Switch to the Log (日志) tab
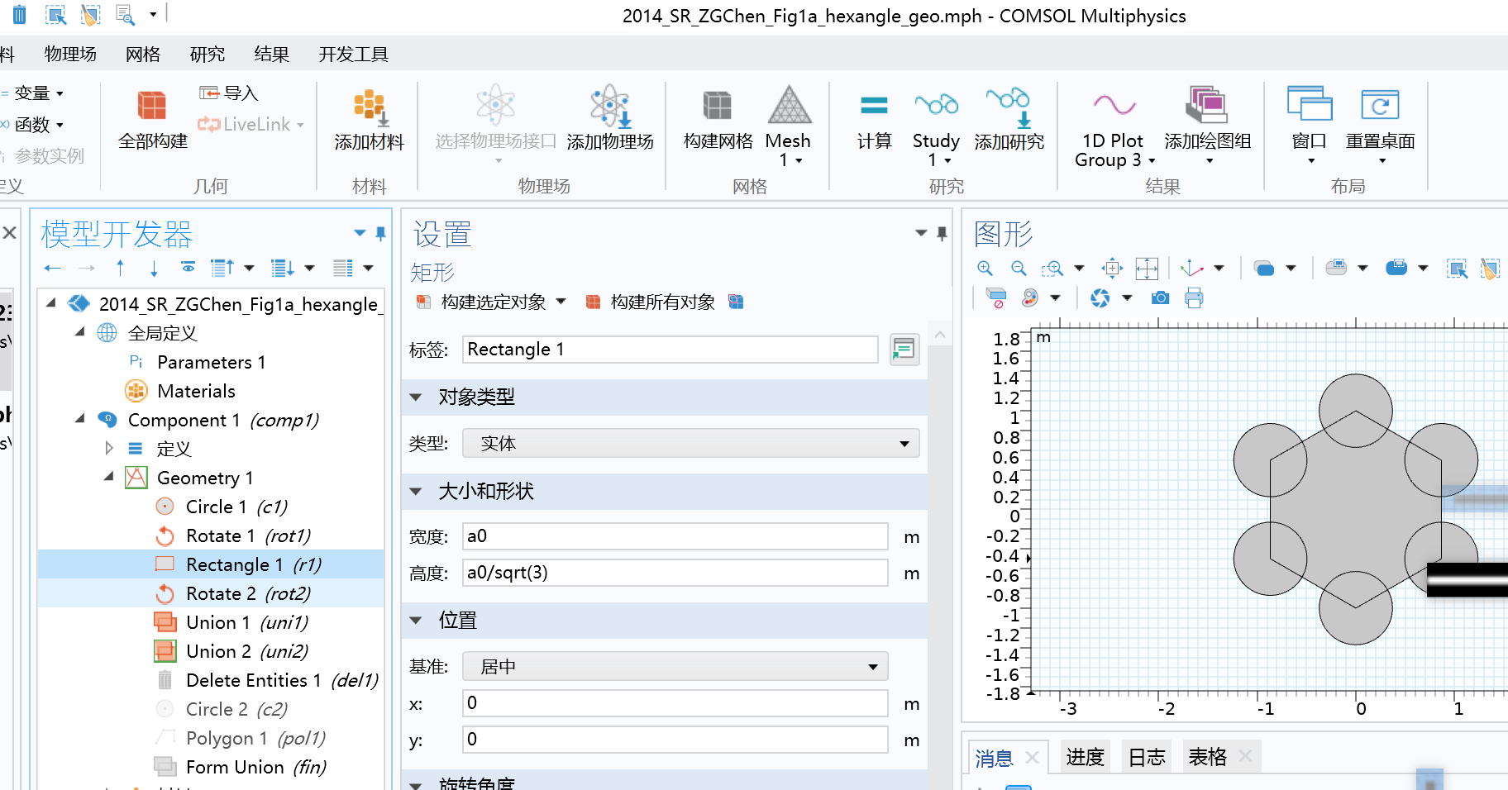This screenshot has width=1508, height=790. click(x=1146, y=757)
